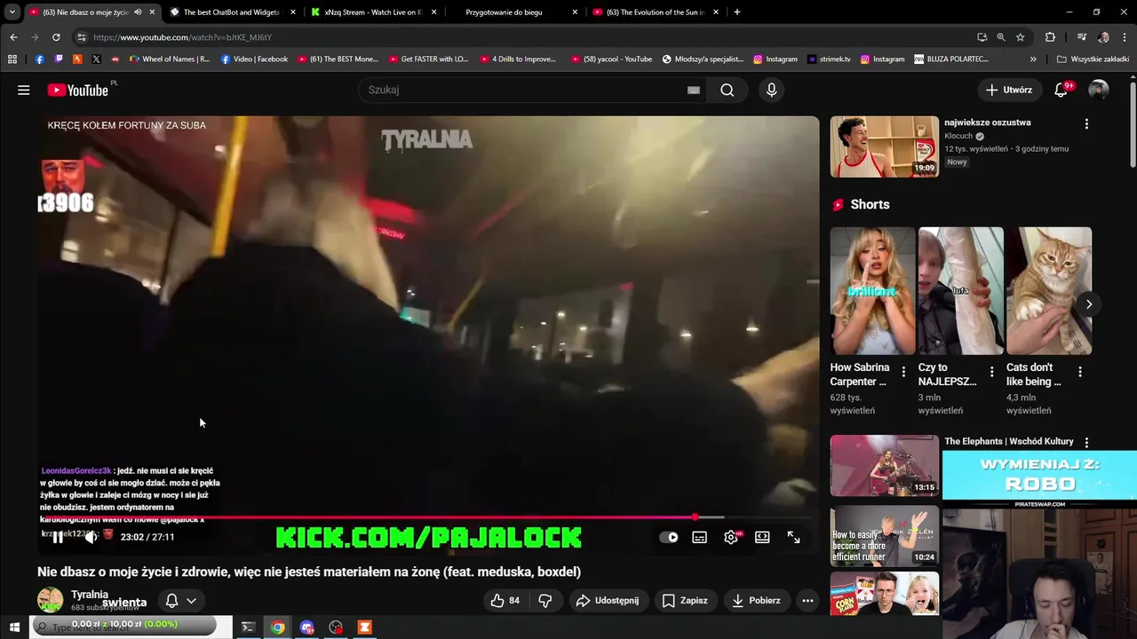Open The Elephants 13:15 video thumbnail

point(884,465)
